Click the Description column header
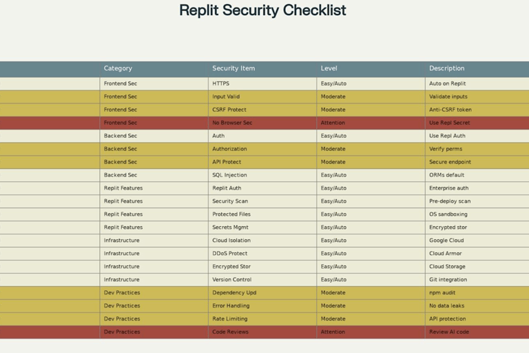Screen dimensions: 529x353 click(x=477, y=68)
